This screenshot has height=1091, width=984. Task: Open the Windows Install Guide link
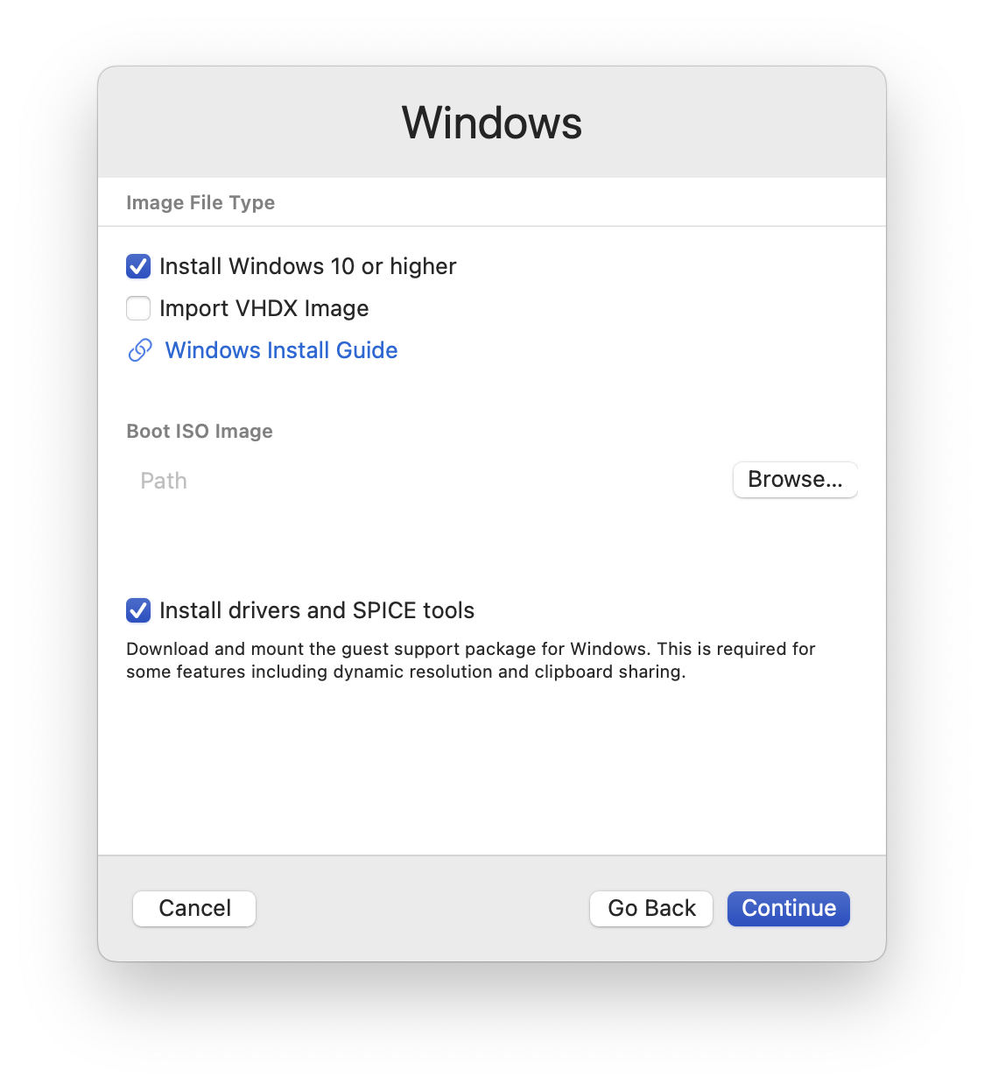(x=281, y=350)
